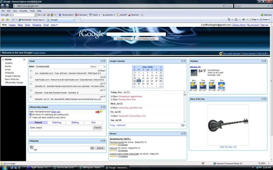This screenshot has width=273, height=170.
Task: Click the Sign out link at top right
Action: (264, 25)
